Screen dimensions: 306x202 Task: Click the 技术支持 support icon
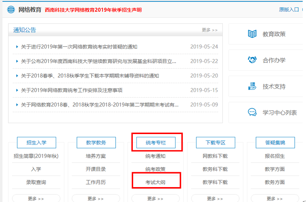click(x=252, y=86)
